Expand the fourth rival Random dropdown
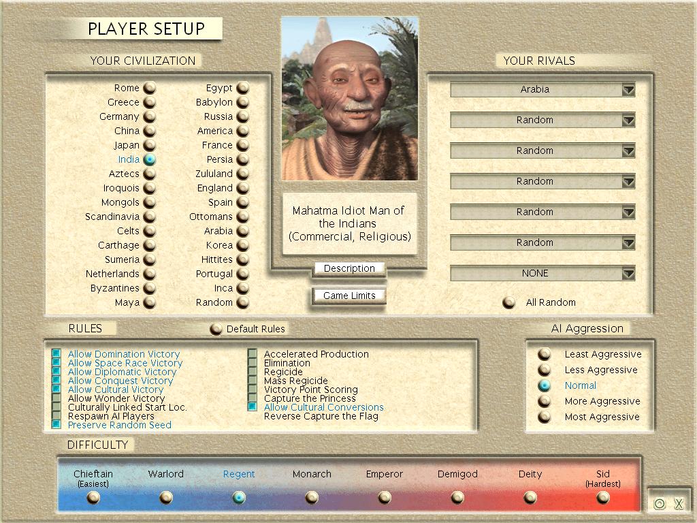The width and height of the screenshot is (697, 523). (542, 181)
